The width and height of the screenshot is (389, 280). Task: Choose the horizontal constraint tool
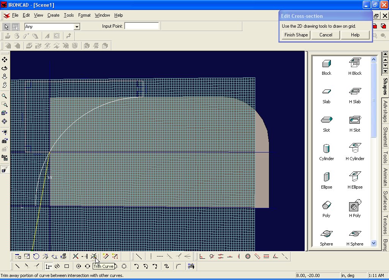pos(230,256)
